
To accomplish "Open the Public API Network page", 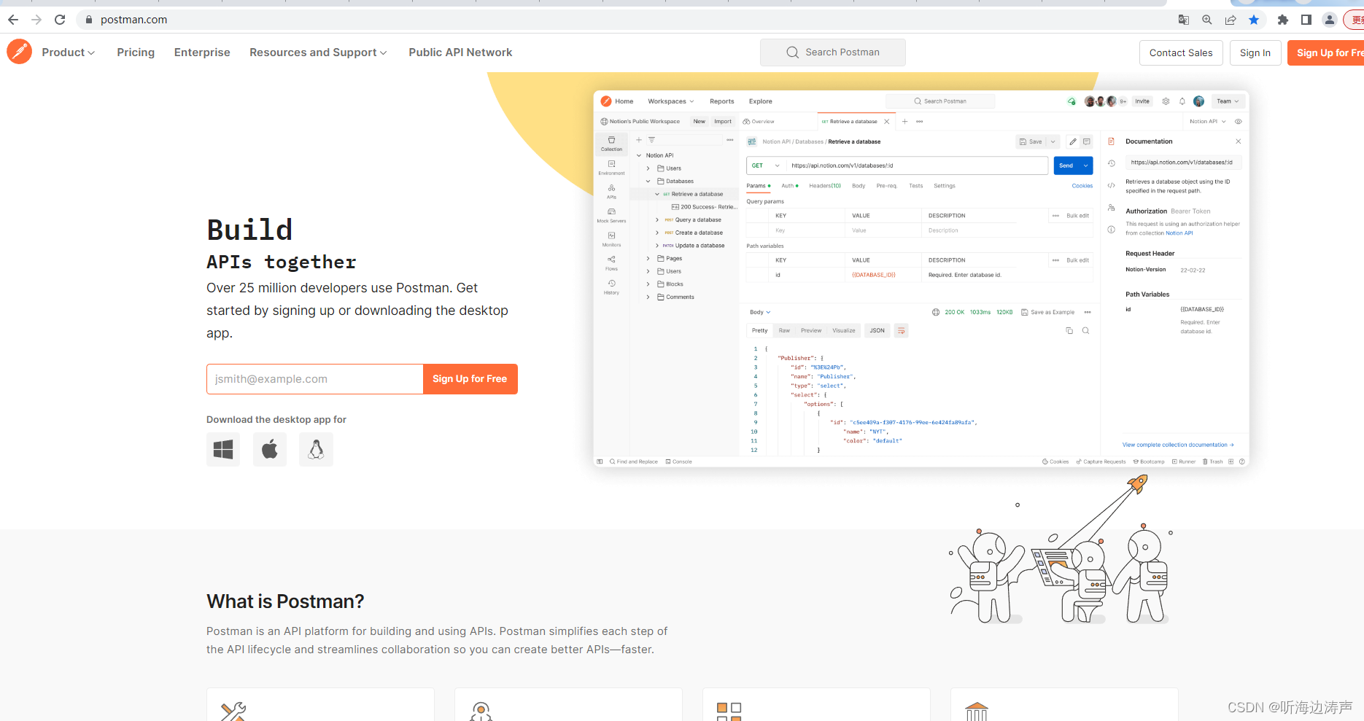I will (x=460, y=52).
